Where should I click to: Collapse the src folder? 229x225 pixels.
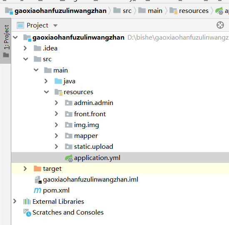click(x=25, y=59)
